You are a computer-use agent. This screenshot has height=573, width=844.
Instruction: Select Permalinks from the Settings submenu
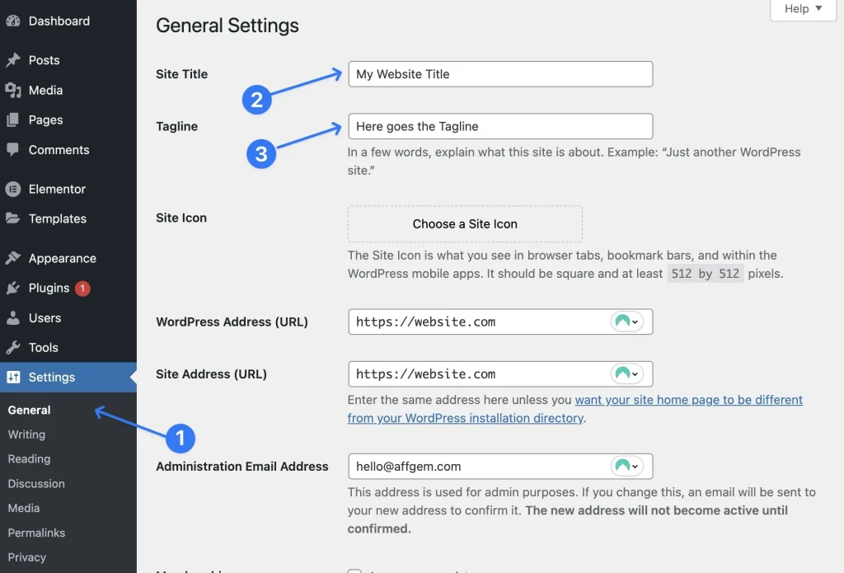(x=36, y=533)
